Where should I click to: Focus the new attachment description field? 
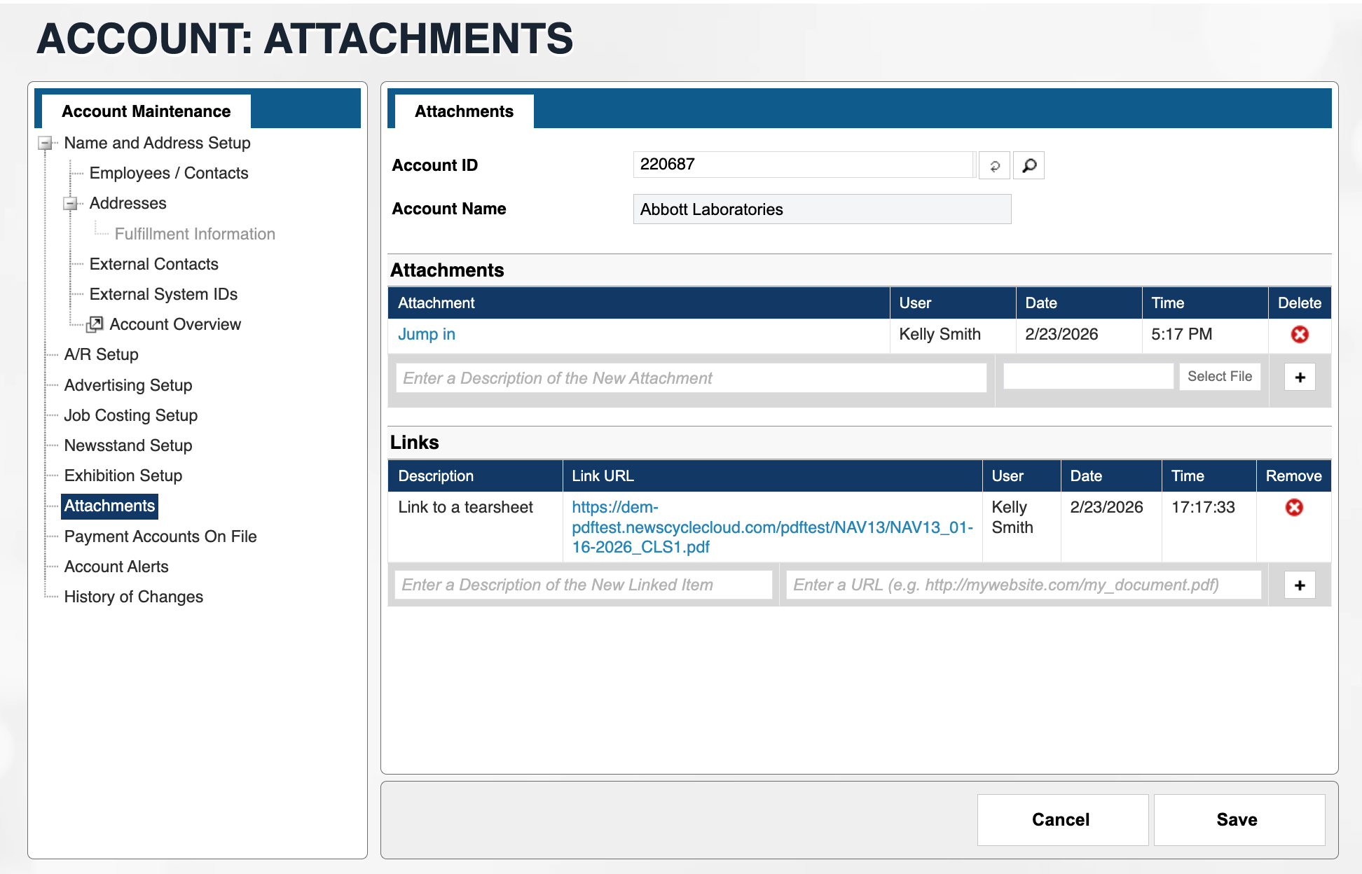(690, 378)
